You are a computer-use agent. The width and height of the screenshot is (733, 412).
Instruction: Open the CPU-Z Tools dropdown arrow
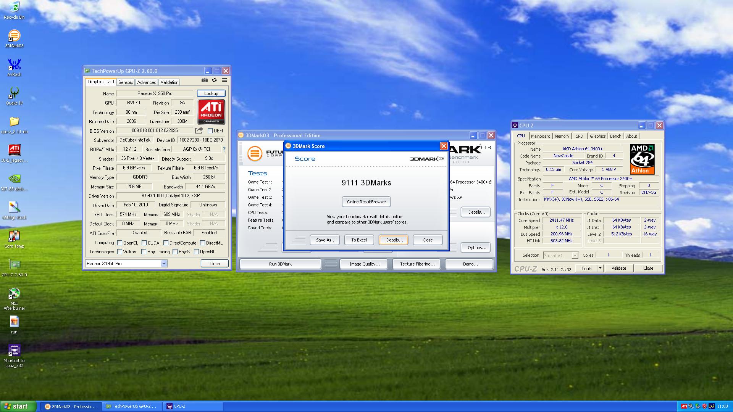coord(600,268)
